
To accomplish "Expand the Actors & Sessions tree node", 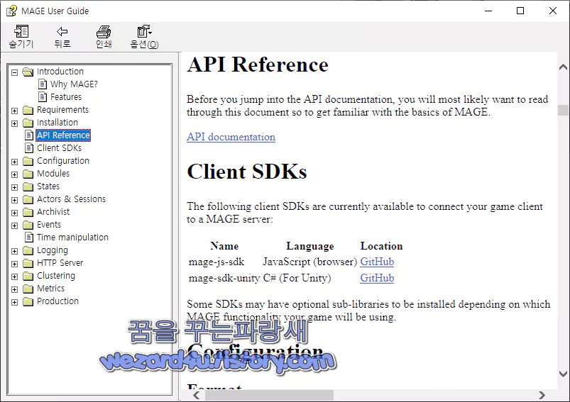I will pyautogui.click(x=14, y=200).
